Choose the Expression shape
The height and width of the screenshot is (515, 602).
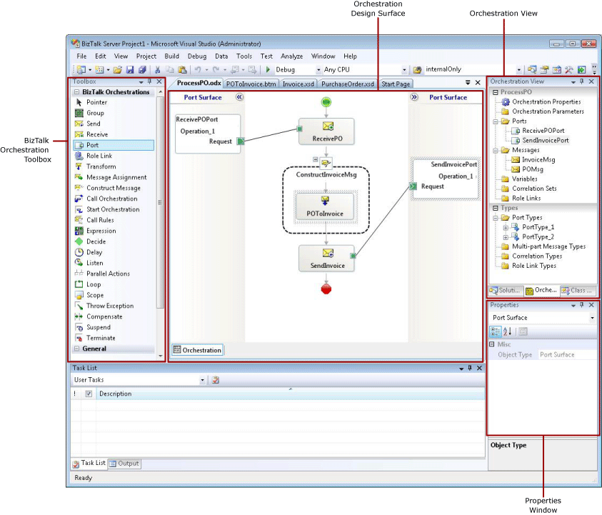click(114, 231)
